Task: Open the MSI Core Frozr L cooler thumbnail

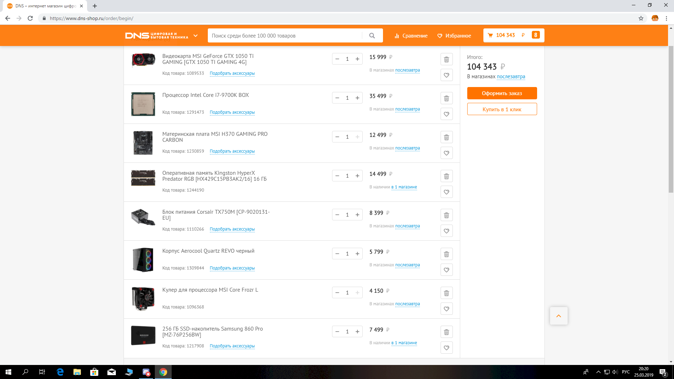Action: click(x=143, y=299)
